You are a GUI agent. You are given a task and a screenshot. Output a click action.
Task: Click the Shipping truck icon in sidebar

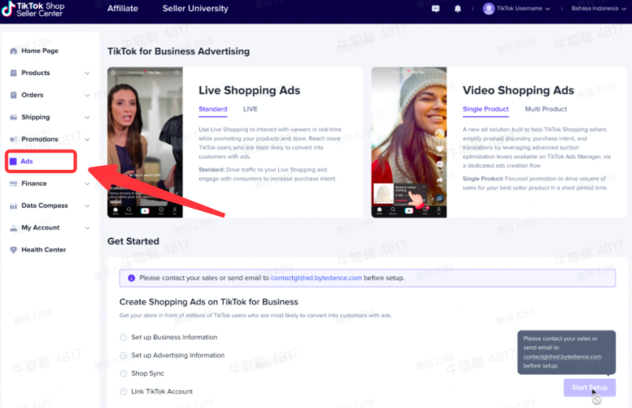pyautogui.click(x=13, y=117)
